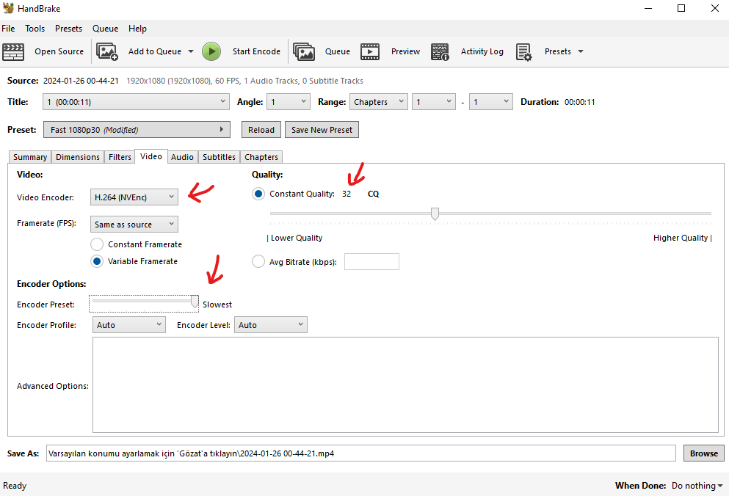Click the Reload preset button

[x=261, y=130]
